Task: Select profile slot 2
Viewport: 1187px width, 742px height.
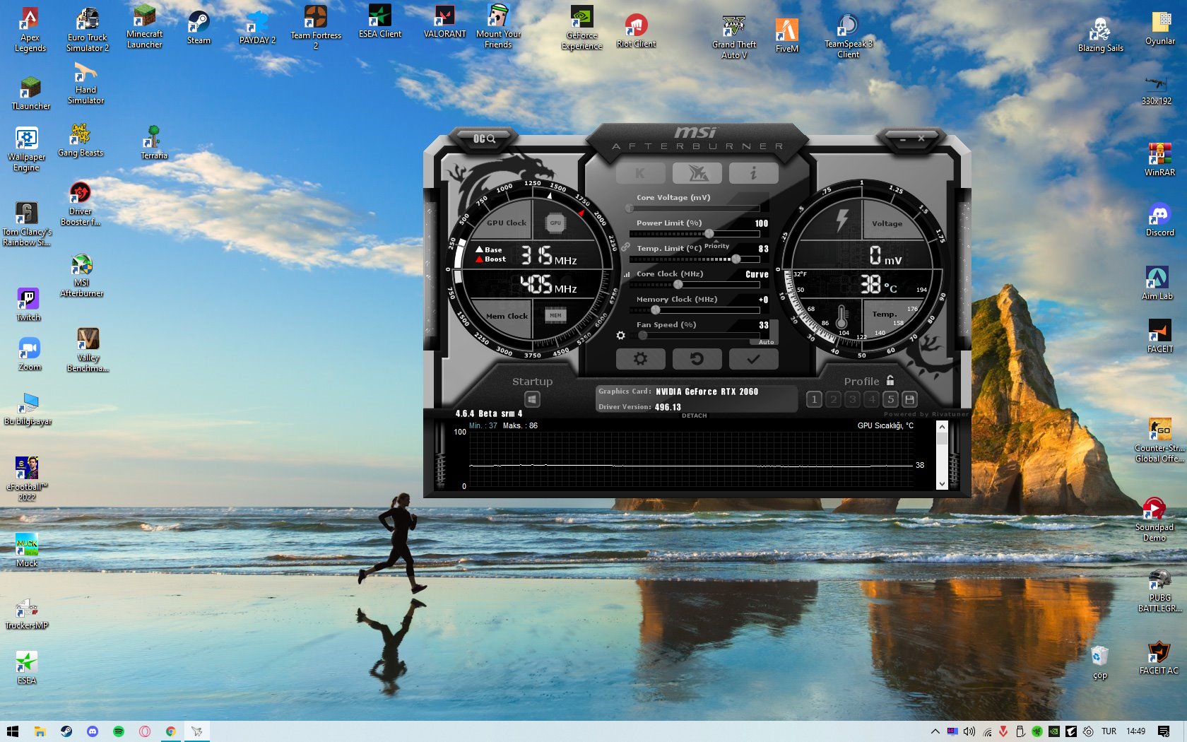Action: [x=833, y=399]
